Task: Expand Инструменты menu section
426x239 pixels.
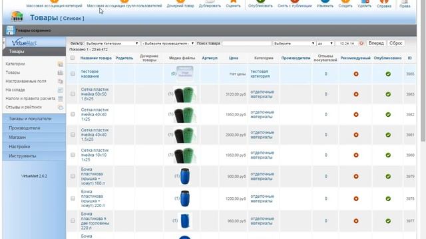Action: click(x=34, y=156)
